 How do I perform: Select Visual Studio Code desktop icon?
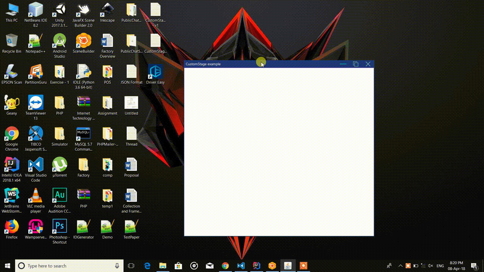coord(36,169)
